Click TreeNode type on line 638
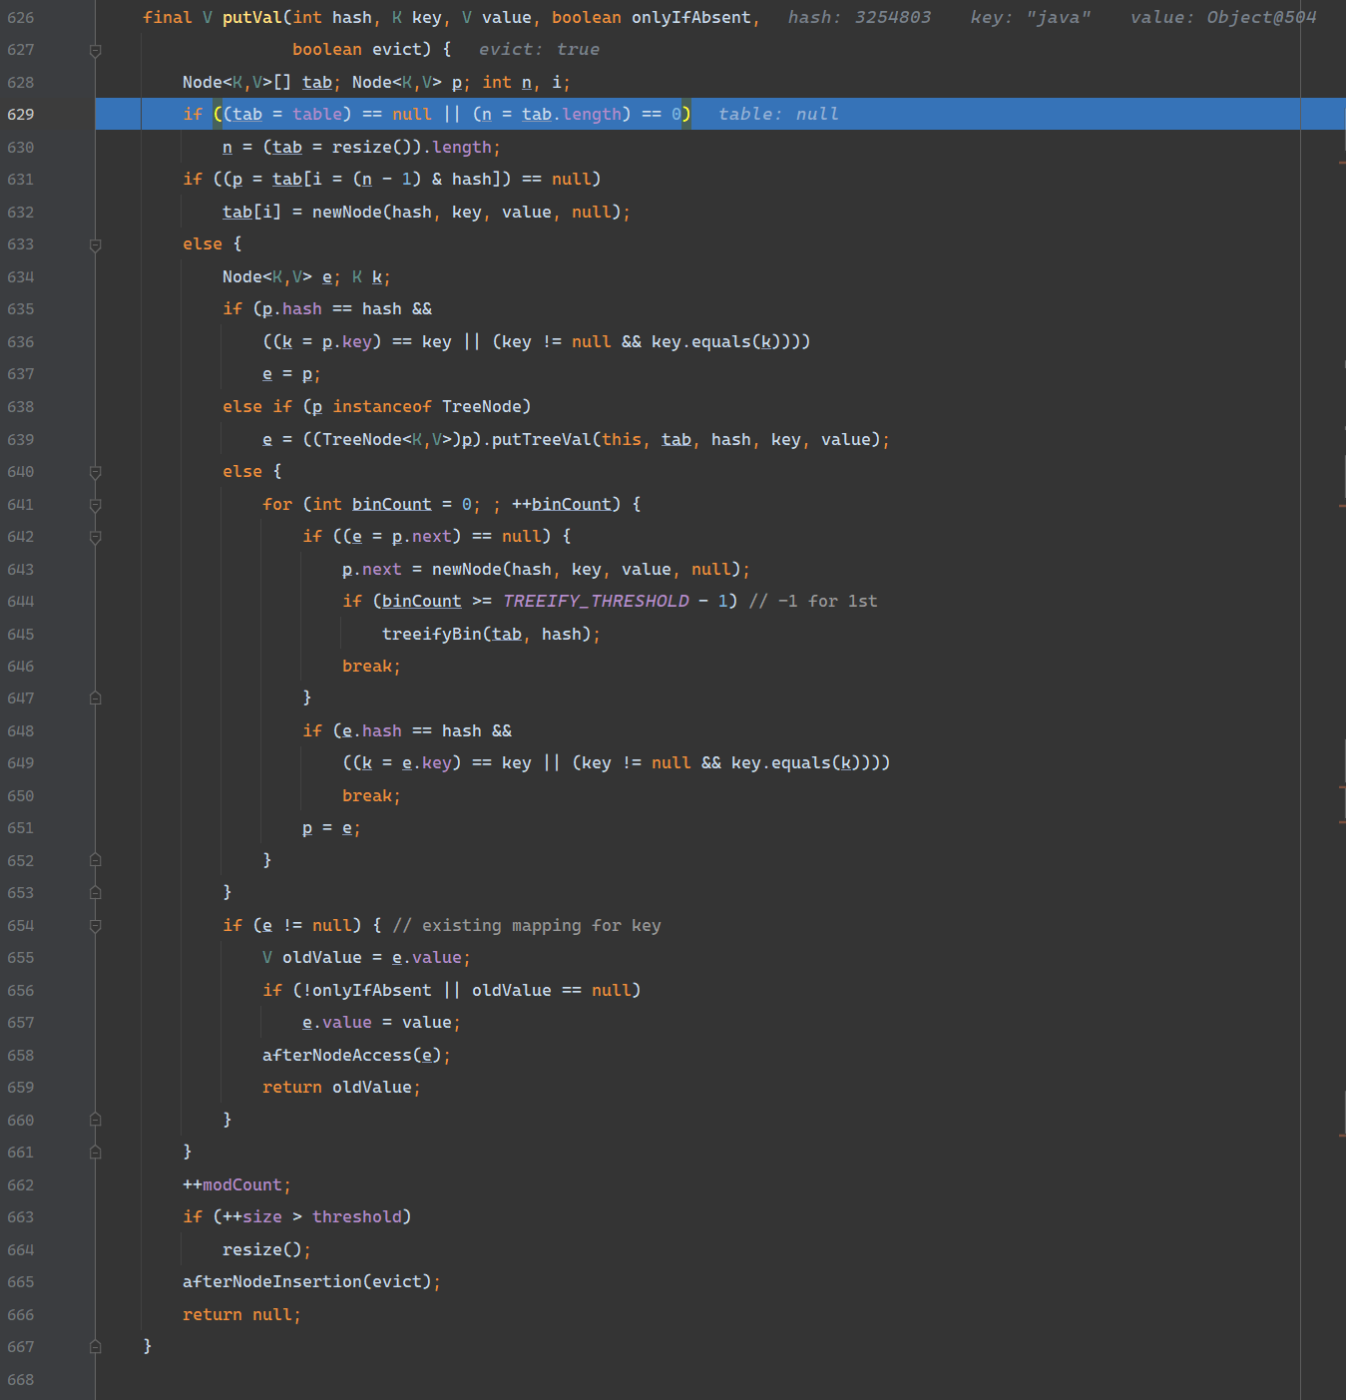The width and height of the screenshot is (1346, 1400). pos(482,407)
